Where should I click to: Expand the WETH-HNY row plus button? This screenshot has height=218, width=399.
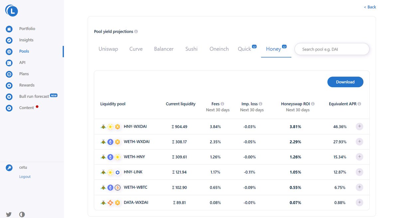click(359, 157)
